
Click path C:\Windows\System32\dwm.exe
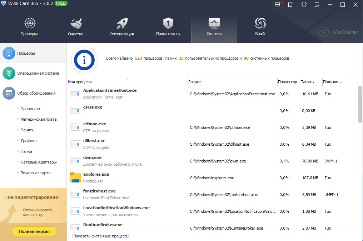pyautogui.click(x=218, y=161)
